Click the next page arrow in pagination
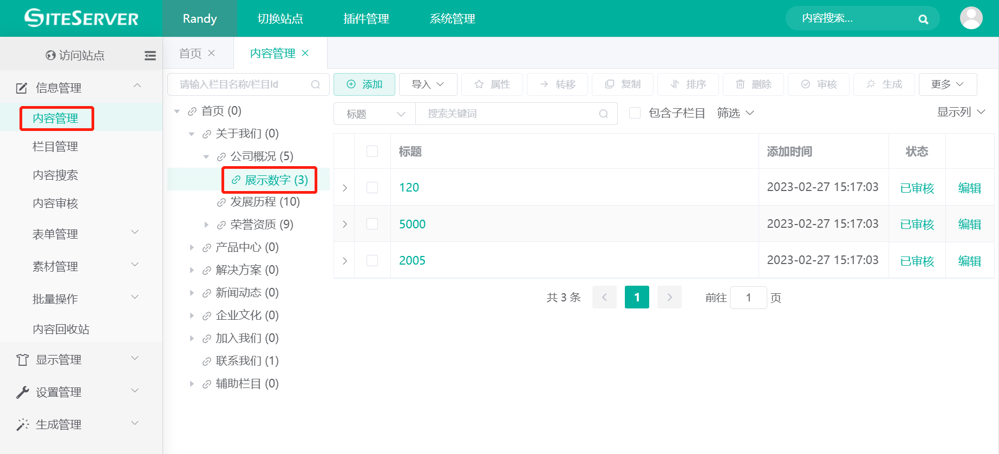Image resolution: width=999 pixels, height=454 pixels. tap(669, 297)
